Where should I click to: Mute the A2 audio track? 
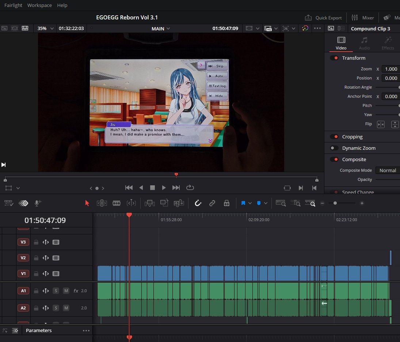(x=66, y=308)
